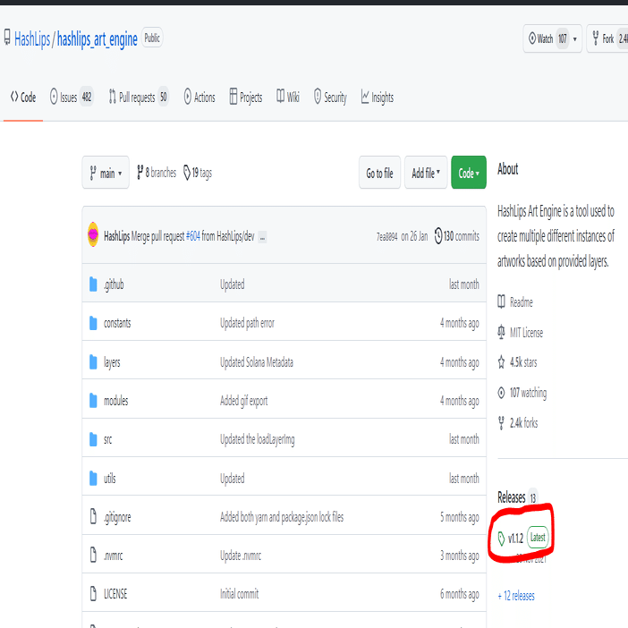Click the Go to file button
Screen dimensions: 628x628
[379, 173]
